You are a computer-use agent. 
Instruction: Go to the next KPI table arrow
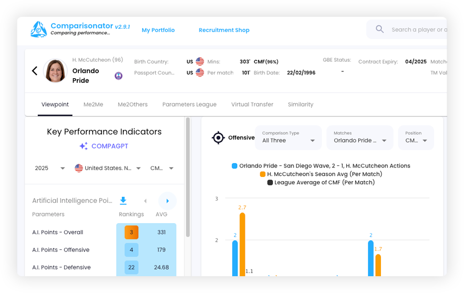coord(168,201)
